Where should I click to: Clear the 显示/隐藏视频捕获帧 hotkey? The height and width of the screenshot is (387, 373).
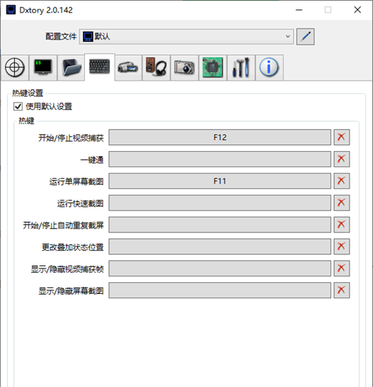click(x=341, y=268)
